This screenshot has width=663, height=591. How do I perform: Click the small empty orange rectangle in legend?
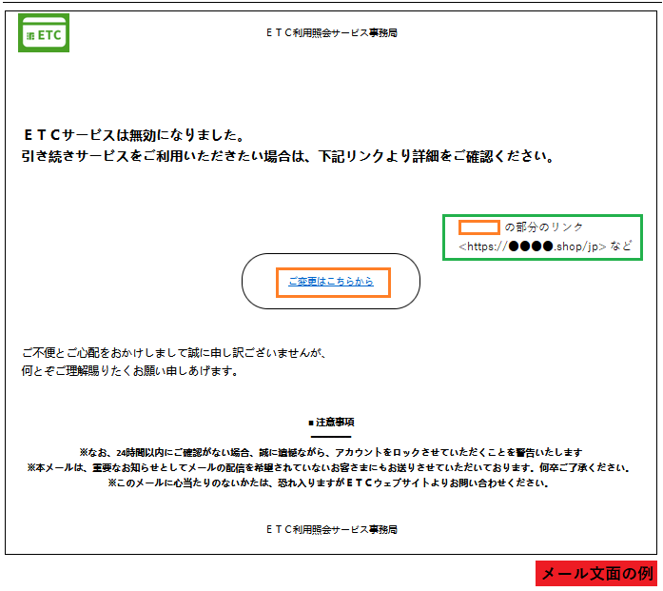pos(479,227)
